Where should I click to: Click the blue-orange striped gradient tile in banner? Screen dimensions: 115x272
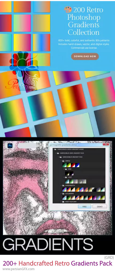[x=41, y=42]
